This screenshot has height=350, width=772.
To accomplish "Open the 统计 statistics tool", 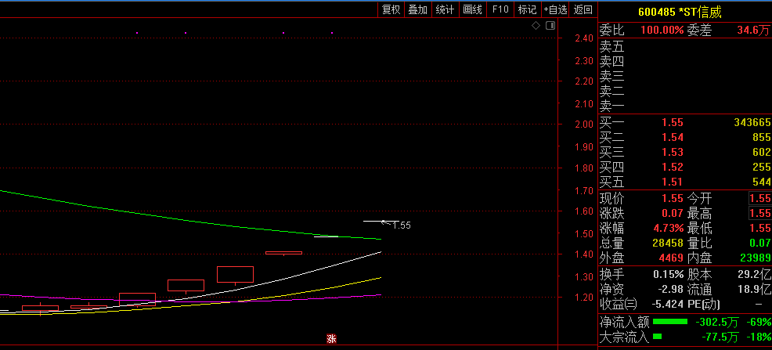I will 445,9.
